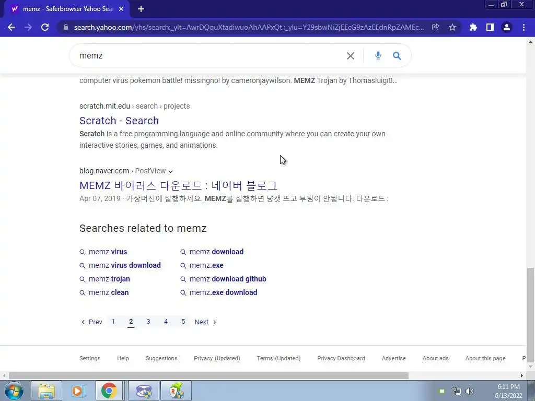Screen dimensions: 535x401
Task: Open the Chrome profile avatar icon
Action: coord(507,27)
